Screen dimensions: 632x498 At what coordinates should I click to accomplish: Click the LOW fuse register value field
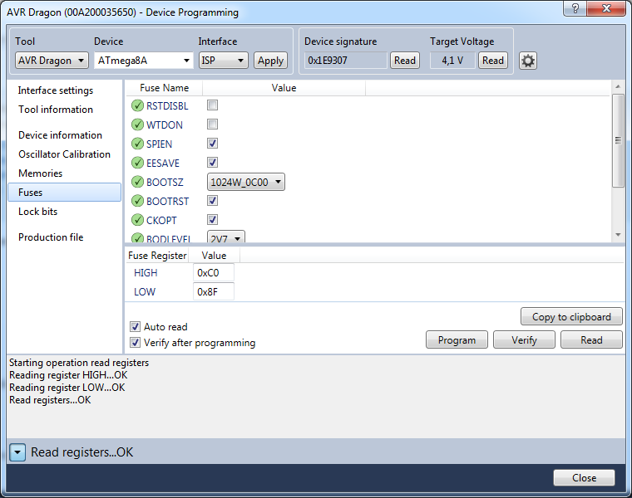click(214, 291)
